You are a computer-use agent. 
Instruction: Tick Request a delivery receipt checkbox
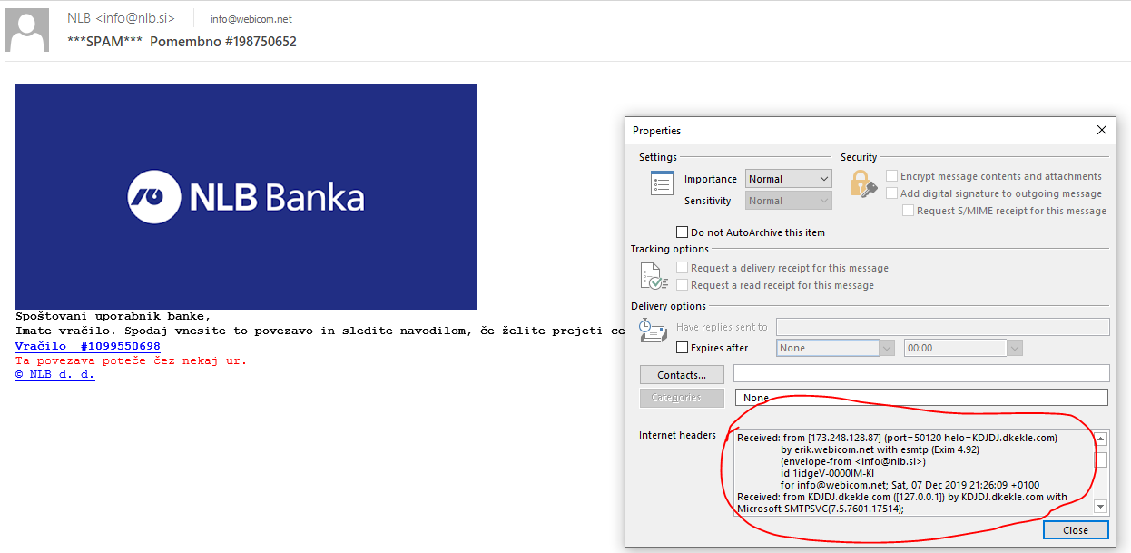click(683, 268)
